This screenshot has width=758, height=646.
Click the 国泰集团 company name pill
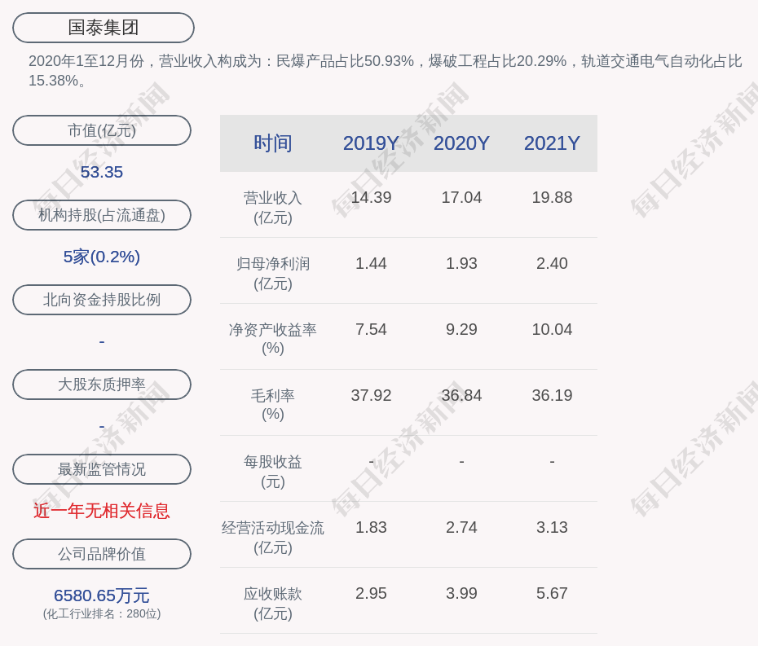tap(104, 28)
